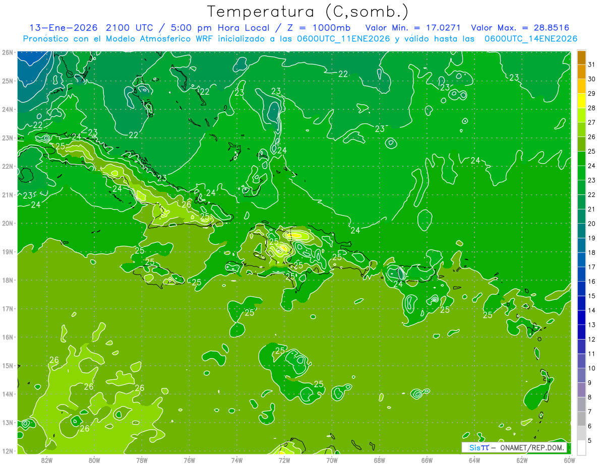Click the latitude axis label '13N'
This screenshot has width=605, height=467.
tap(7, 422)
